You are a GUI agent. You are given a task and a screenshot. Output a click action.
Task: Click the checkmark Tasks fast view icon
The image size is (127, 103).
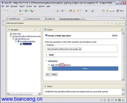click(x=109, y=100)
